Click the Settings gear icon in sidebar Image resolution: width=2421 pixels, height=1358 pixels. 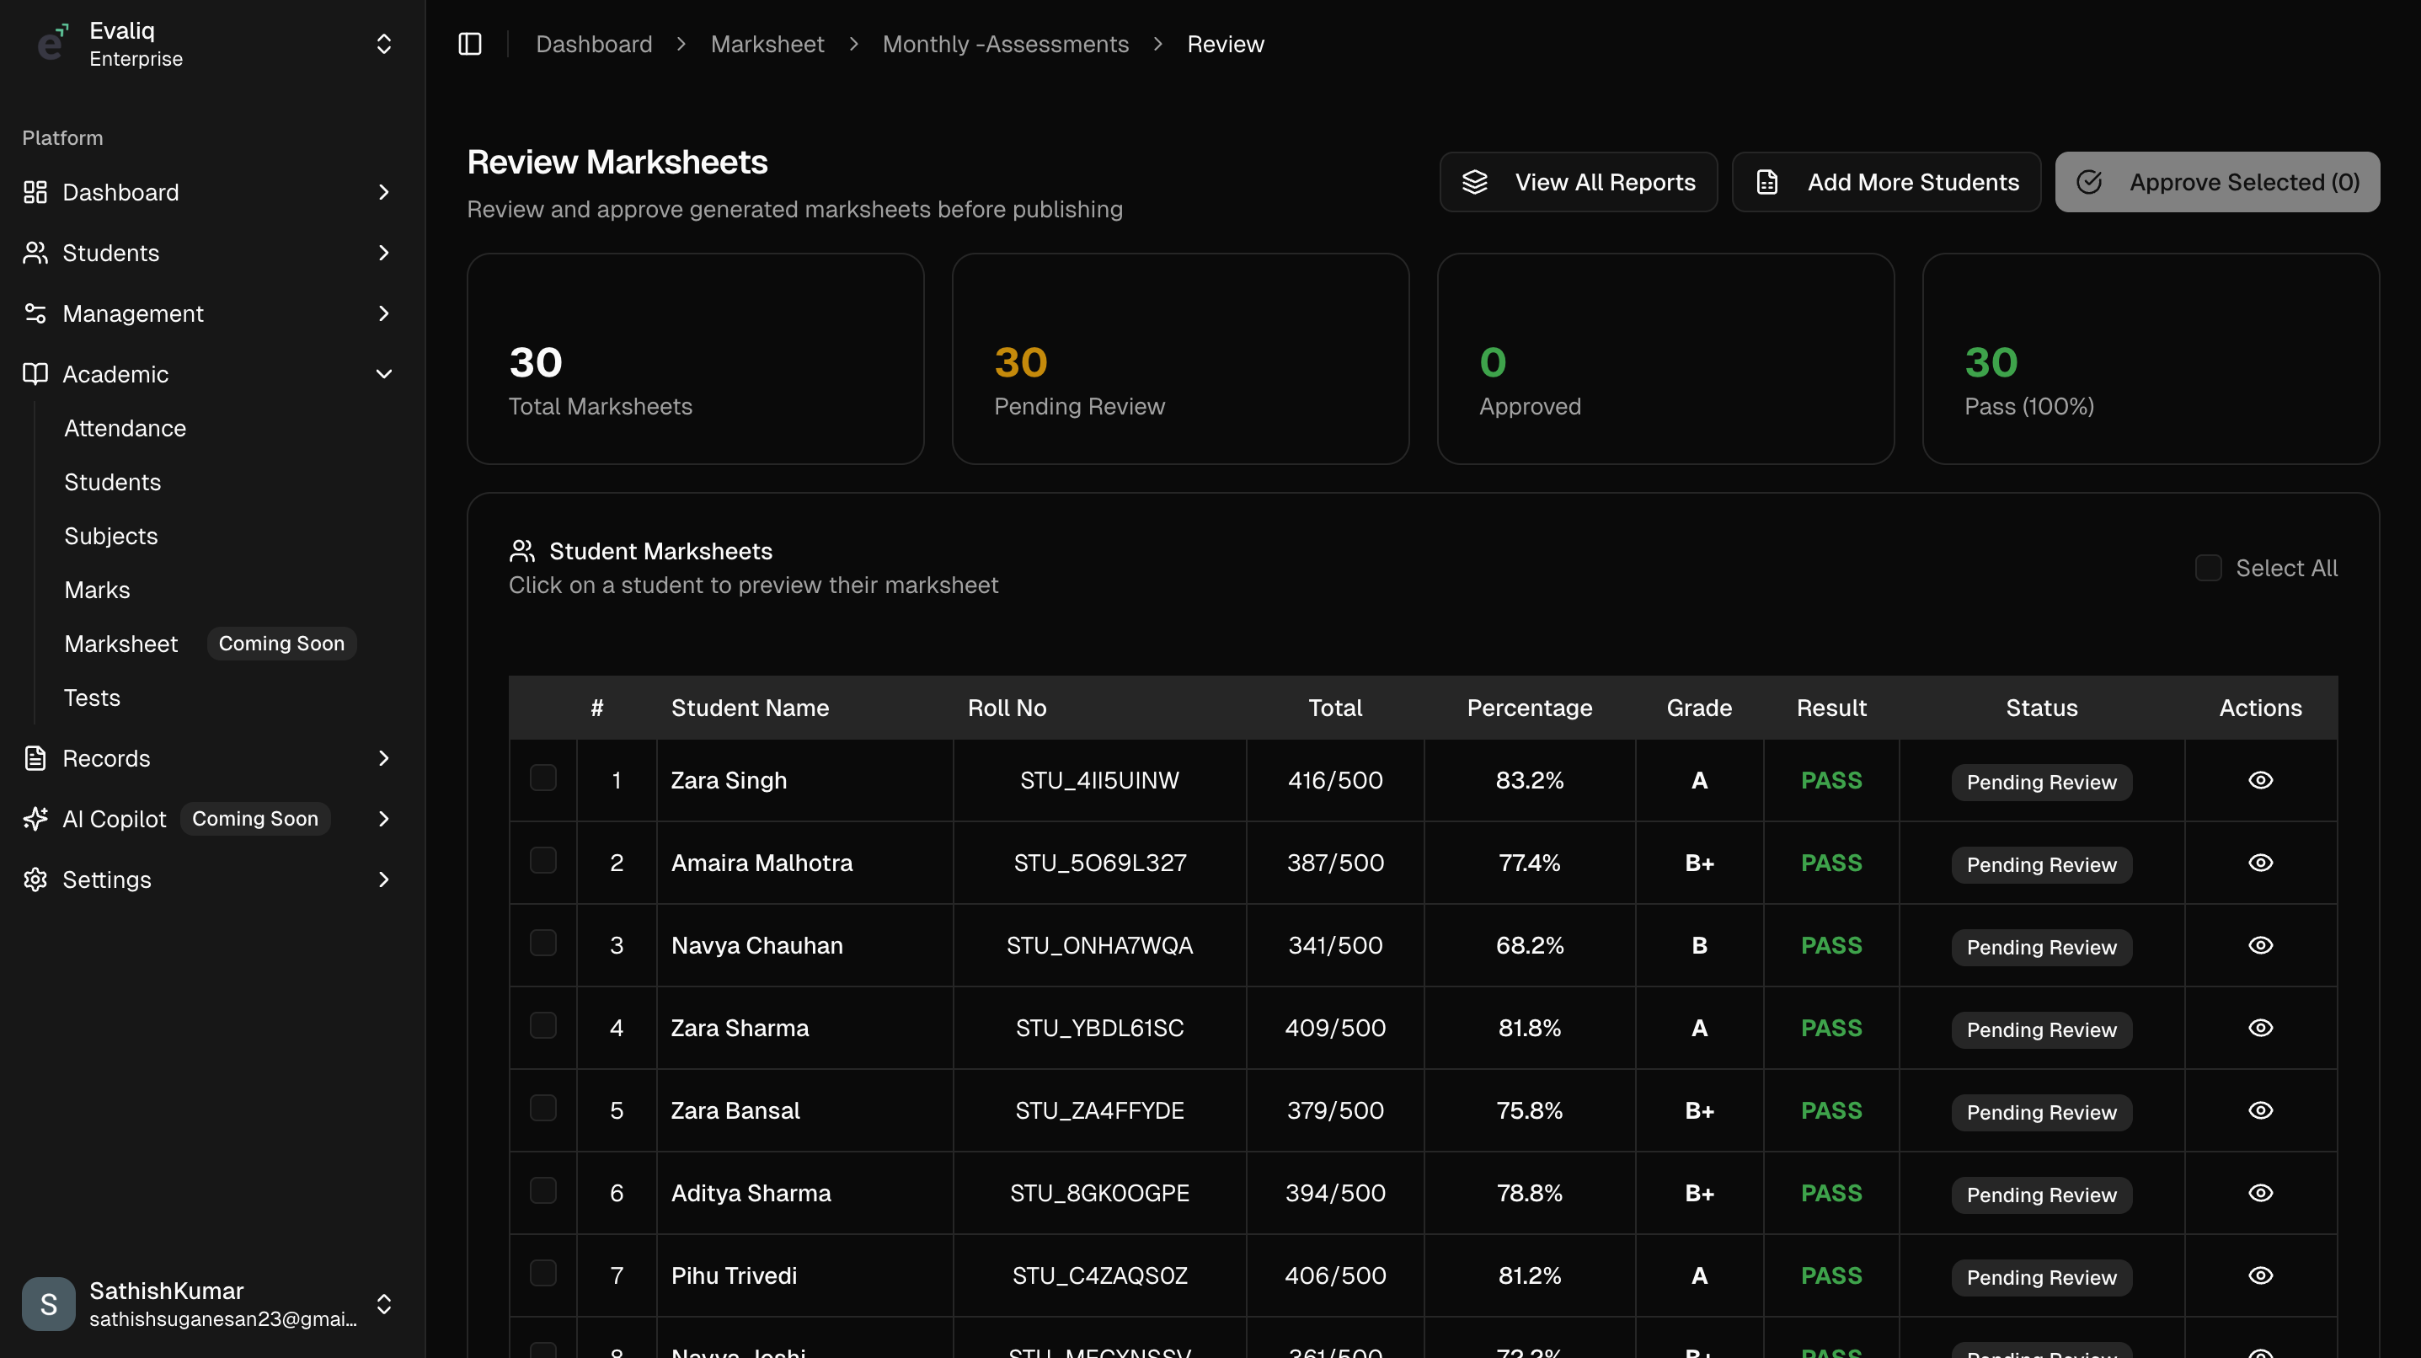point(35,879)
